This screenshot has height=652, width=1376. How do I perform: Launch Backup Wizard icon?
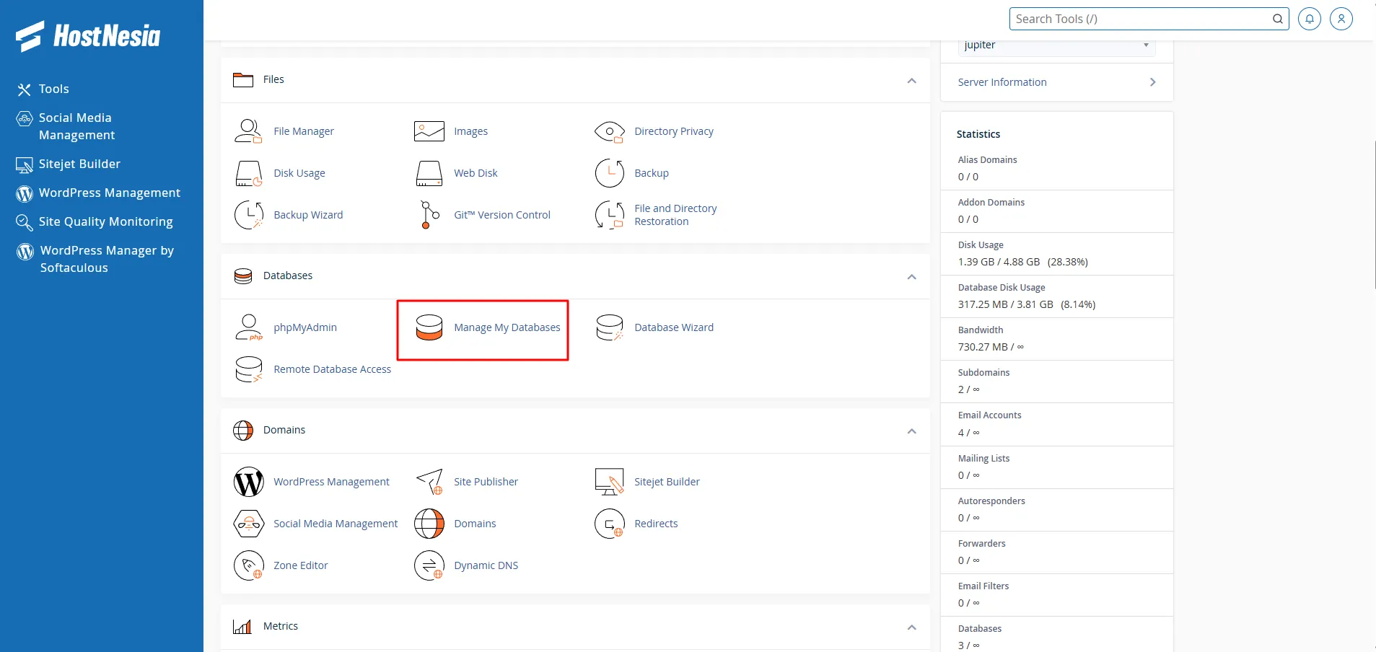coord(248,215)
